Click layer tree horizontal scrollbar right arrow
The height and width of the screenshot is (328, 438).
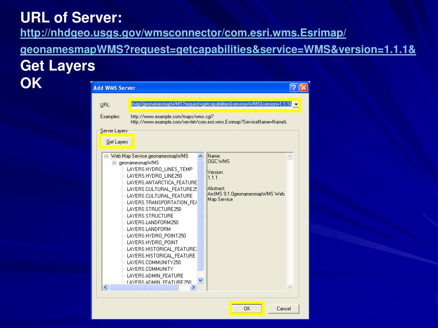[x=193, y=287]
